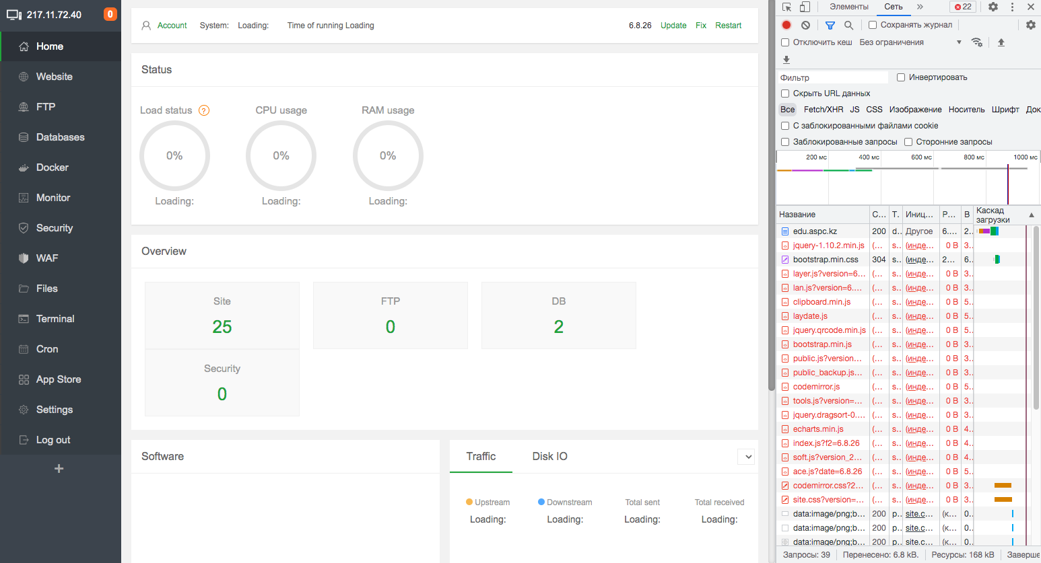Expand the Traffic panel dropdown arrow

coord(747,457)
